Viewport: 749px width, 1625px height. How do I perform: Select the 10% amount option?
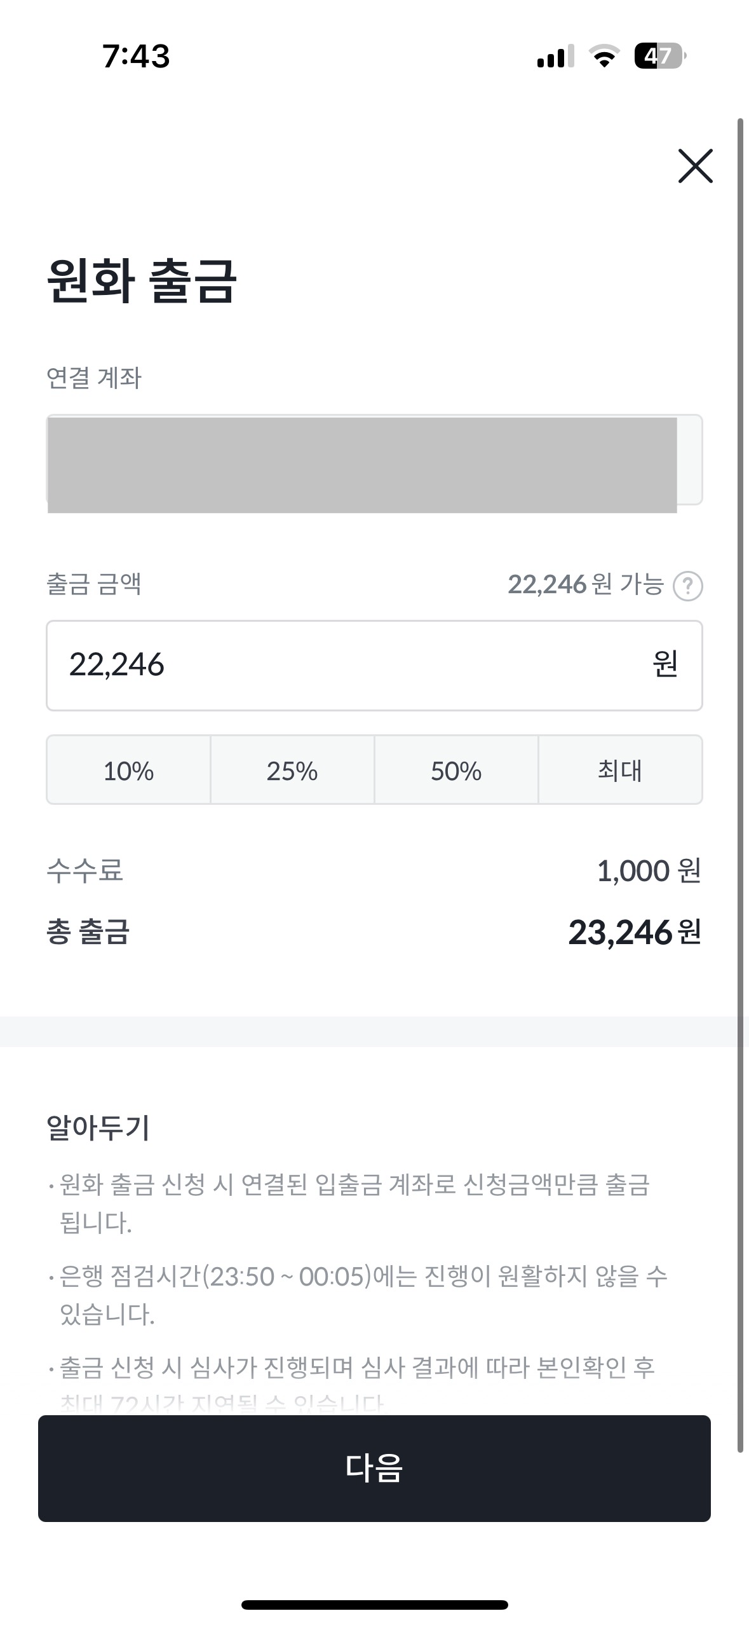pyautogui.click(x=128, y=771)
